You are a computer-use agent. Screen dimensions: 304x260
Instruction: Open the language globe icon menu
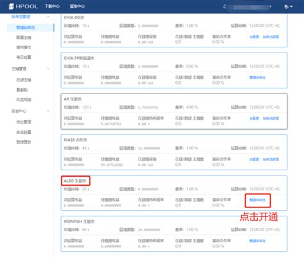coord(287,6)
